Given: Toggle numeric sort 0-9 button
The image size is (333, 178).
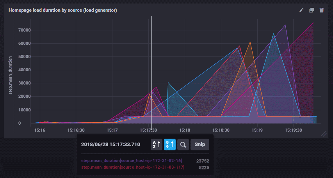Looking at the screenshot, I should [170, 145].
